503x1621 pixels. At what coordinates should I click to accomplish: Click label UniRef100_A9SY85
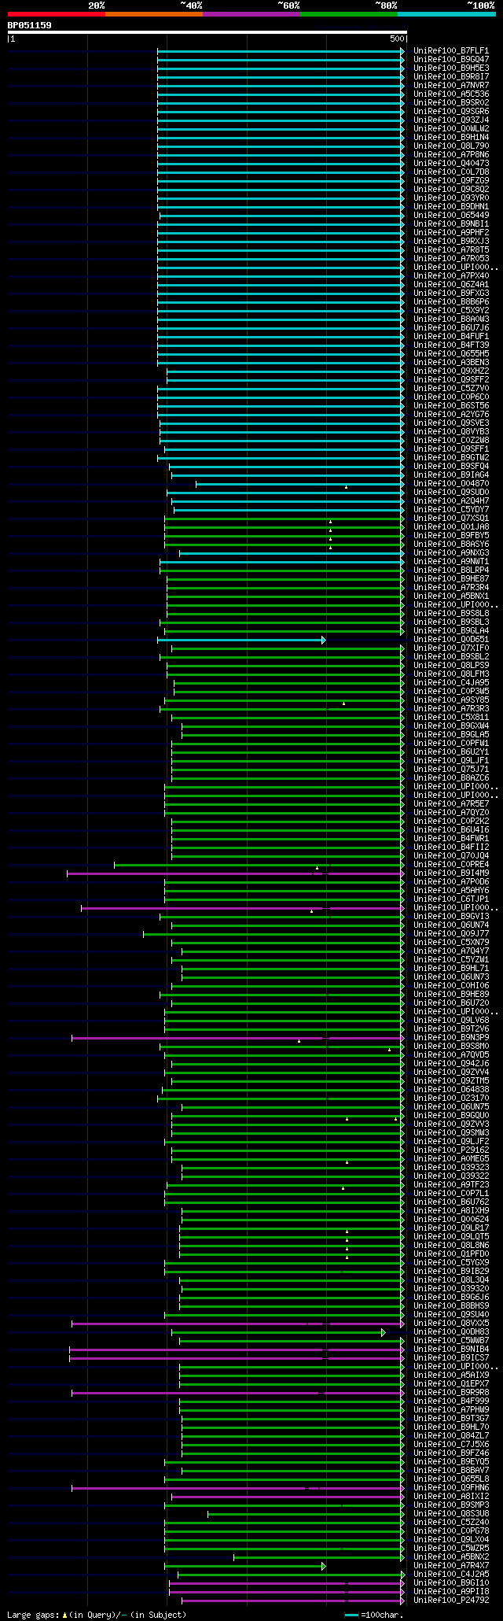451,700
